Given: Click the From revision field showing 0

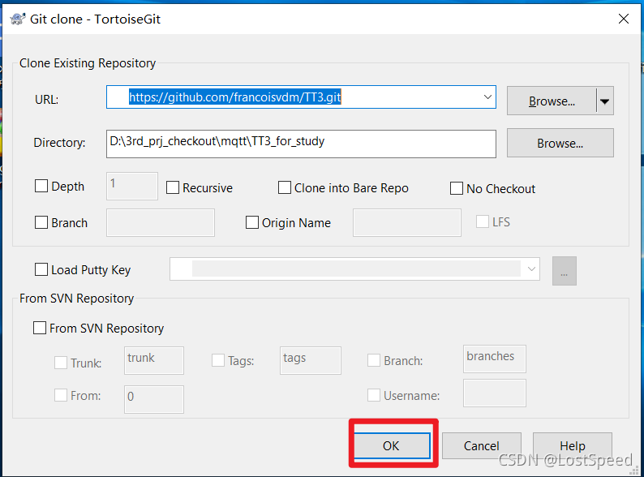Looking at the screenshot, I should [x=154, y=399].
